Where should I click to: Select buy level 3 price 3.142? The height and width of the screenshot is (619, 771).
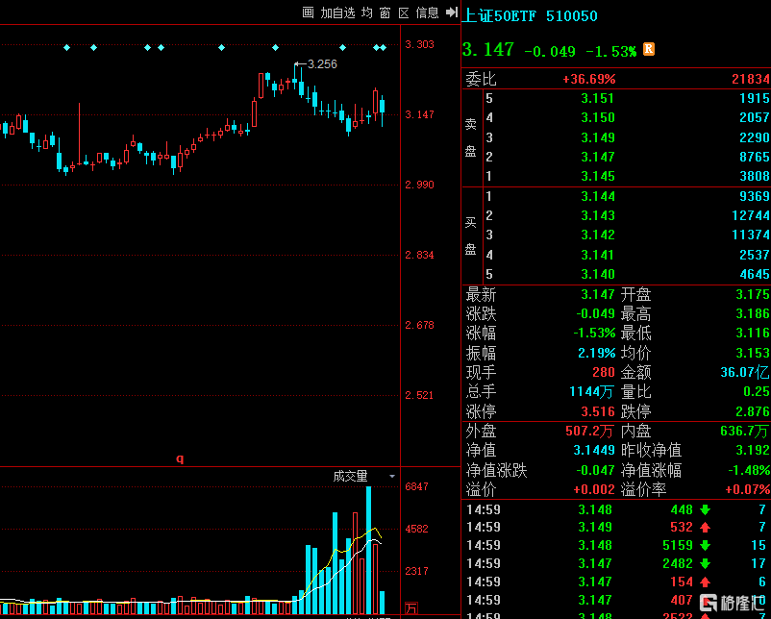coord(597,235)
